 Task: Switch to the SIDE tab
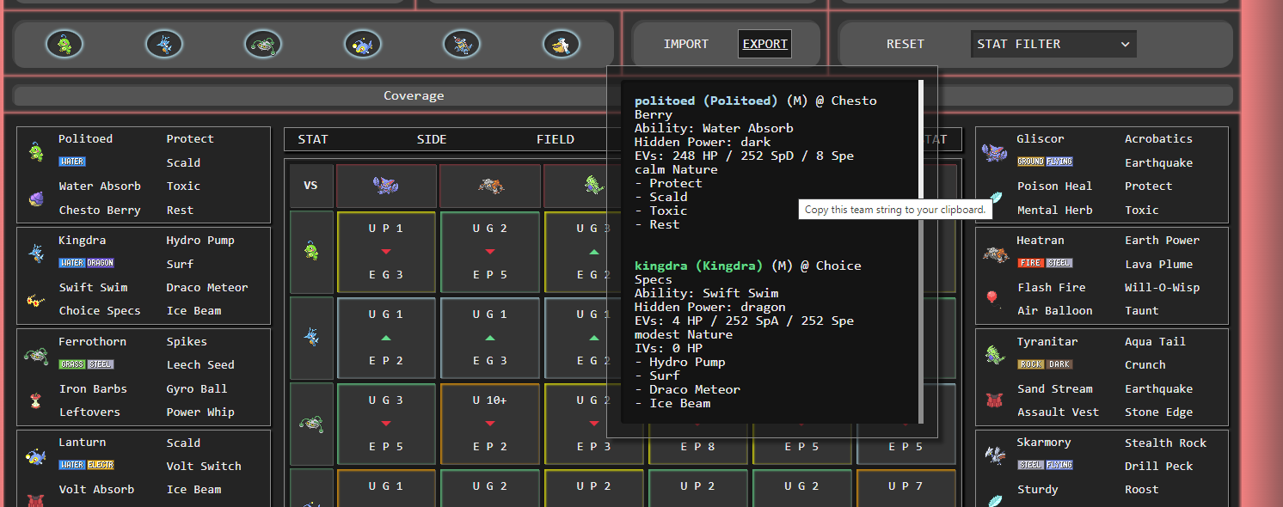(432, 139)
